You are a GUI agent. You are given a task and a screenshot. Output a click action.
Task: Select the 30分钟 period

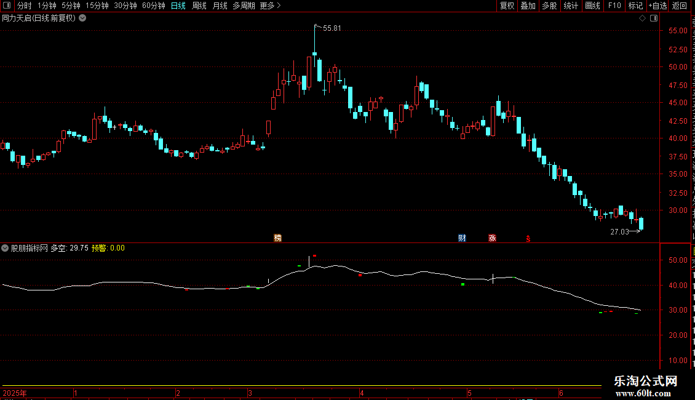click(125, 6)
